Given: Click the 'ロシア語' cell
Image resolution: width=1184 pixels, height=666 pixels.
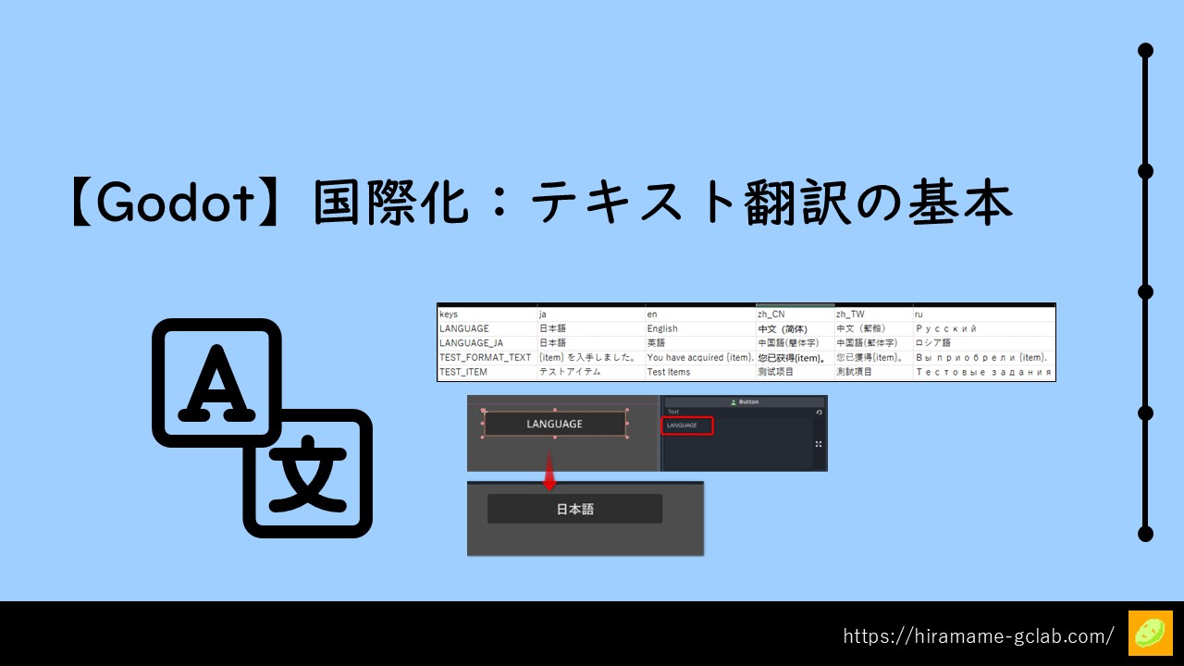Looking at the screenshot, I should point(983,343).
